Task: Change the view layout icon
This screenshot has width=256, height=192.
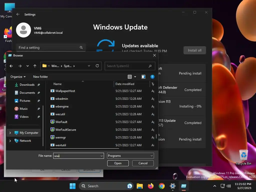Action: coord(130,77)
